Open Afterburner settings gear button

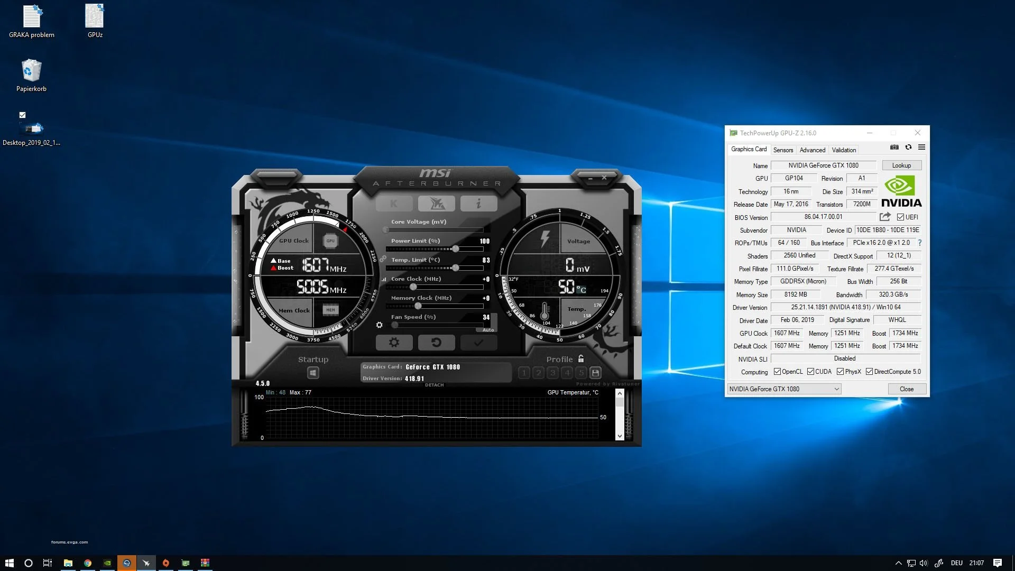[394, 343]
